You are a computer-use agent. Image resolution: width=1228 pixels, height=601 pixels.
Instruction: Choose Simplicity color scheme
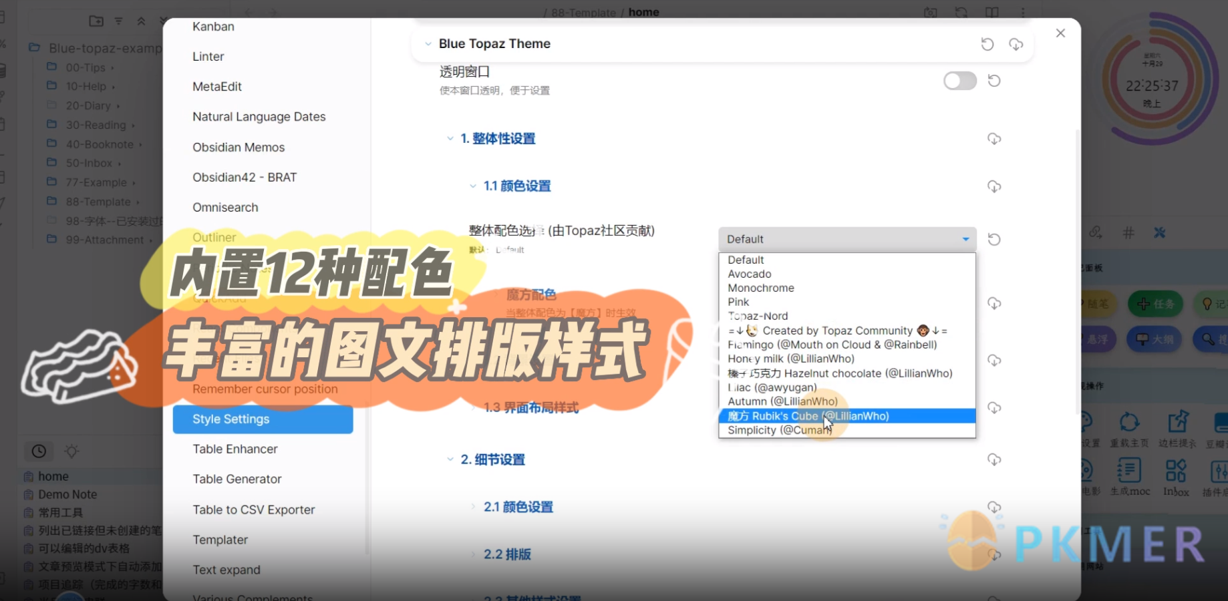[847, 430]
